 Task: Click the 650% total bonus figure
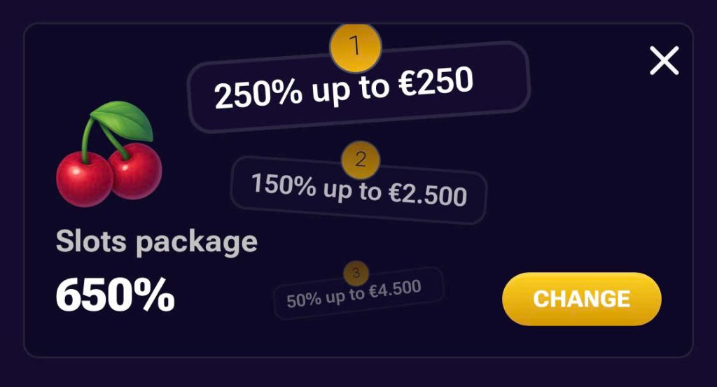pos(116,295)
